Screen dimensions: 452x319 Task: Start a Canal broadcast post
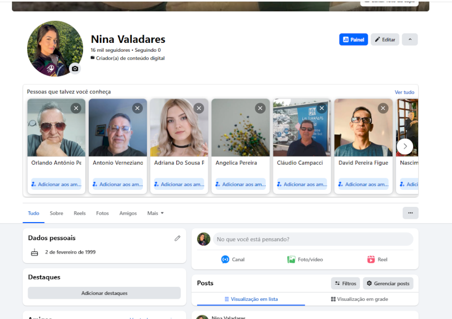[233, 259]
